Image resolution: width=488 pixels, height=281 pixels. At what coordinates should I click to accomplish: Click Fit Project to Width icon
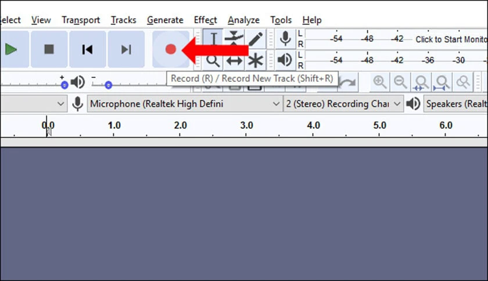tap(442, 82)
